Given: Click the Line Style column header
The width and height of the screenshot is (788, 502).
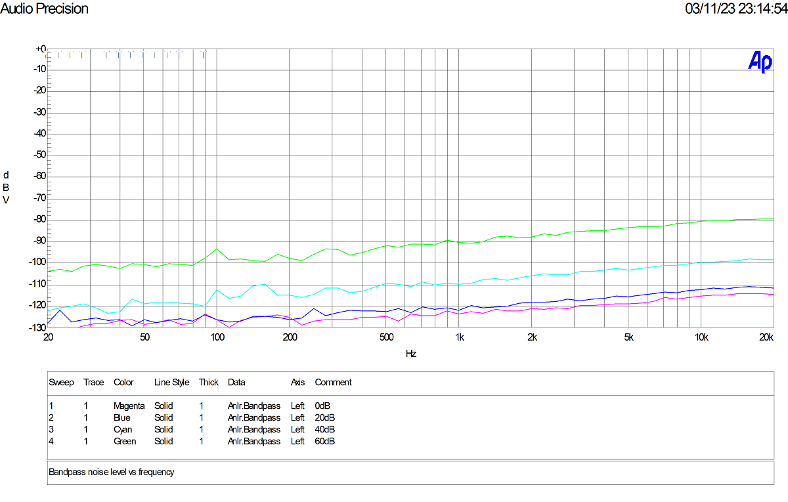Looking at the screenshot, I should coord(171,382).
